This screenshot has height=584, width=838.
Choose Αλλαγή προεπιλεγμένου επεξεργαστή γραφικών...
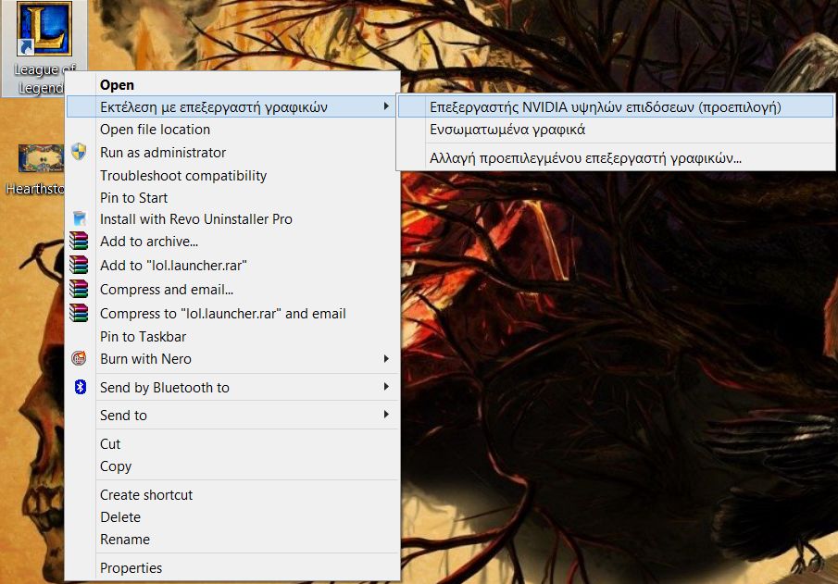click(x=616, y=158)
